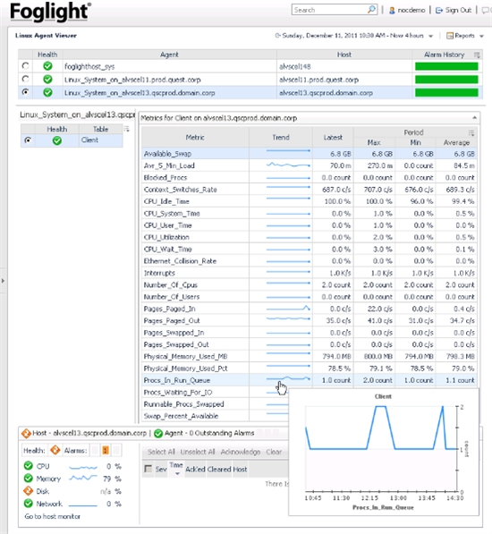Click alarm history bar for foglighthost_sys
This screenshot has width=492, height=534.
click(446, 66)
